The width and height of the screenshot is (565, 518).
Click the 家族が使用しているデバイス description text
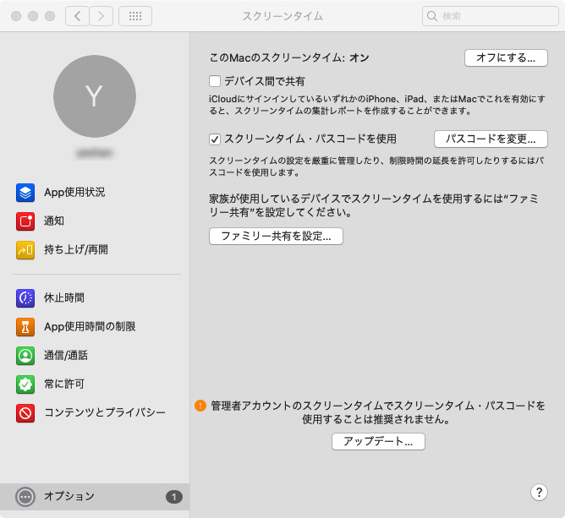(x=374, y=205)
